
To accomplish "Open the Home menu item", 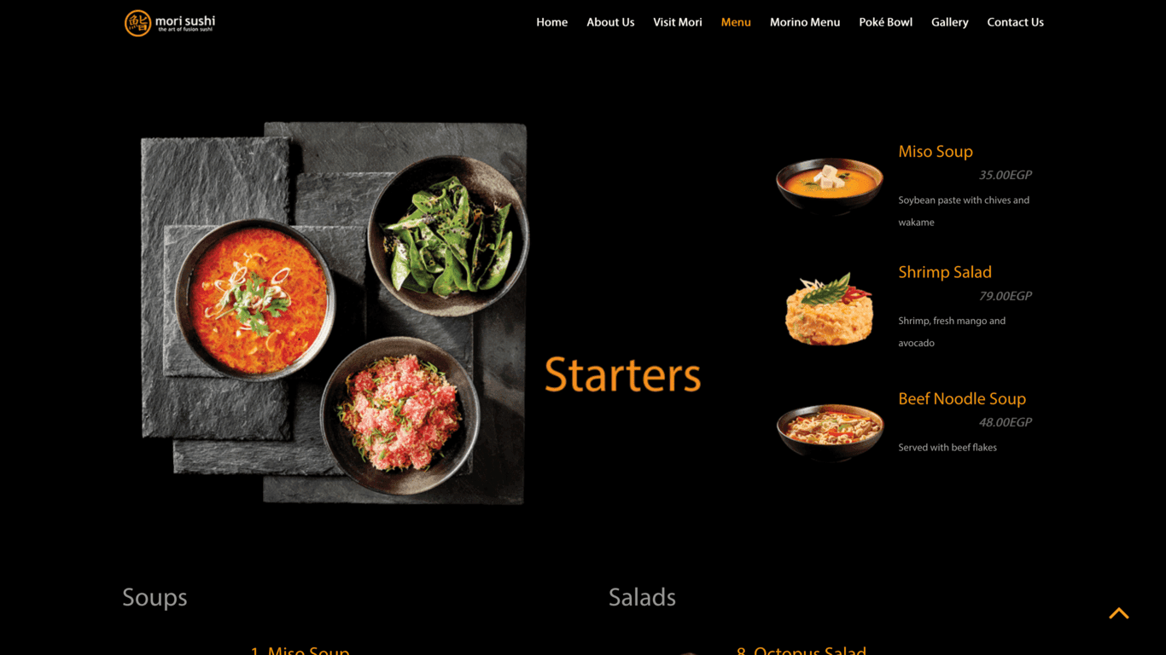I will pyautogui.click(x=551, y=22).
